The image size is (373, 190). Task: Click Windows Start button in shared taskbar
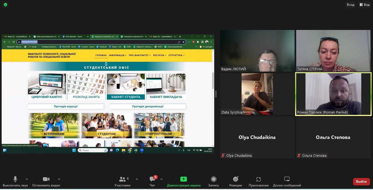pyautogui.click(x=74, y=150)
